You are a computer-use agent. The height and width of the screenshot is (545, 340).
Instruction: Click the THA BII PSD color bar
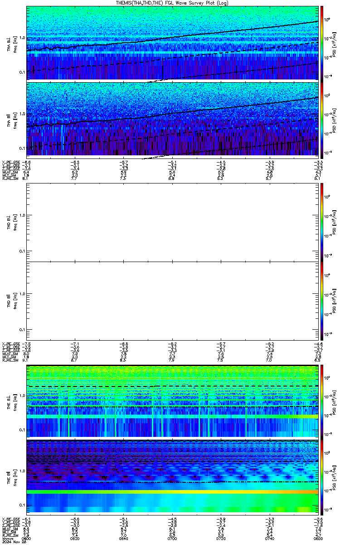click(x=322, y=119)
